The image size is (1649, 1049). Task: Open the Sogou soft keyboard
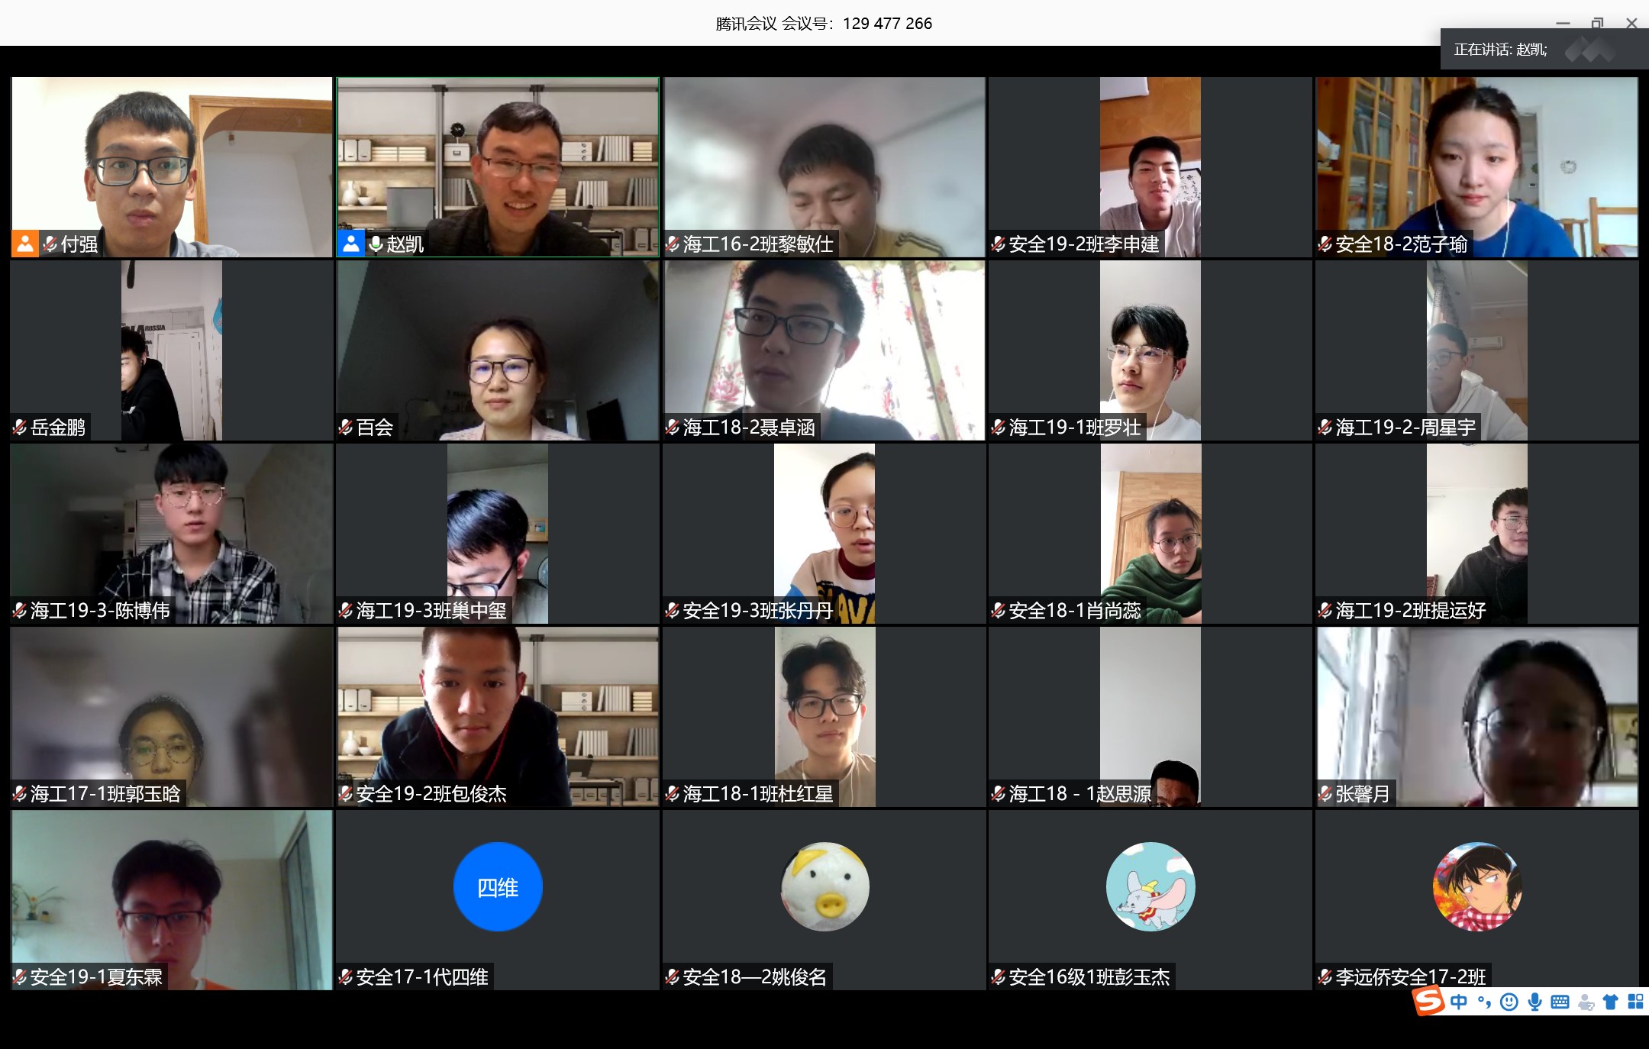tap(1560, 1002)
